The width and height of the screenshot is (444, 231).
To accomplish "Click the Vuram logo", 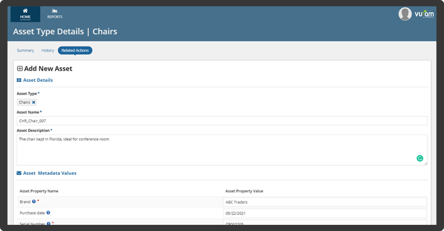I will [x=424, y=14].
